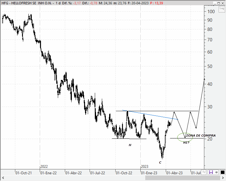The height and width of the screenshot is (181, 226).
Task: Click the 01-Oct-21 date axis label
Action: (x=24, y=173)
